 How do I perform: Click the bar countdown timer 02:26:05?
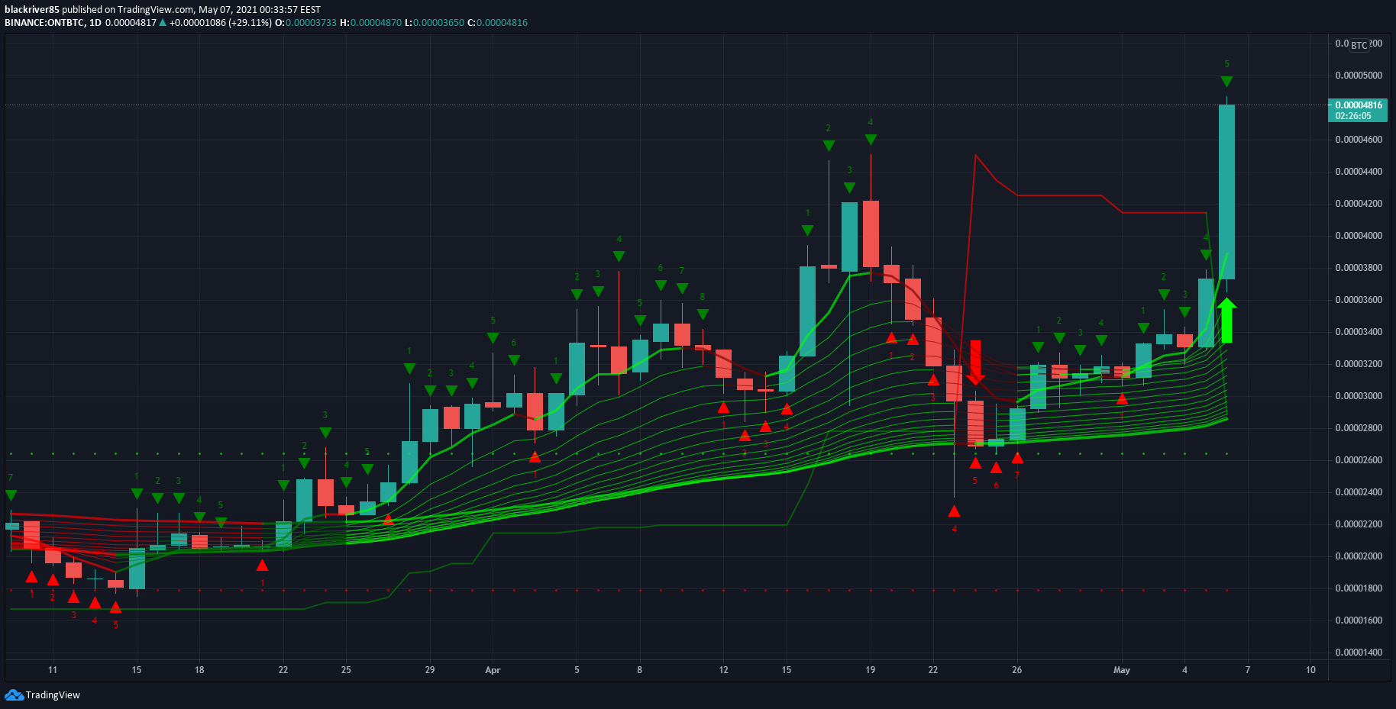point(1353,116)
